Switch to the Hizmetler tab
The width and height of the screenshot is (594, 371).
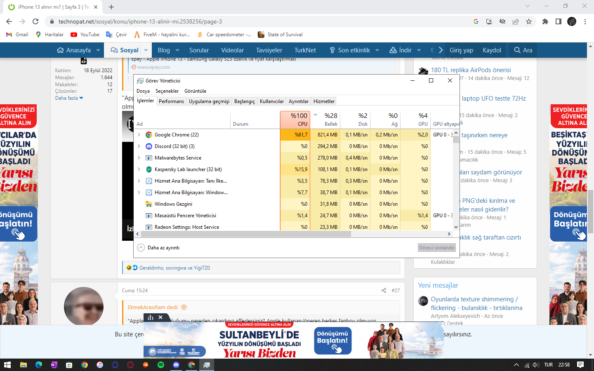pyautogui.click(x=324, y=101)
